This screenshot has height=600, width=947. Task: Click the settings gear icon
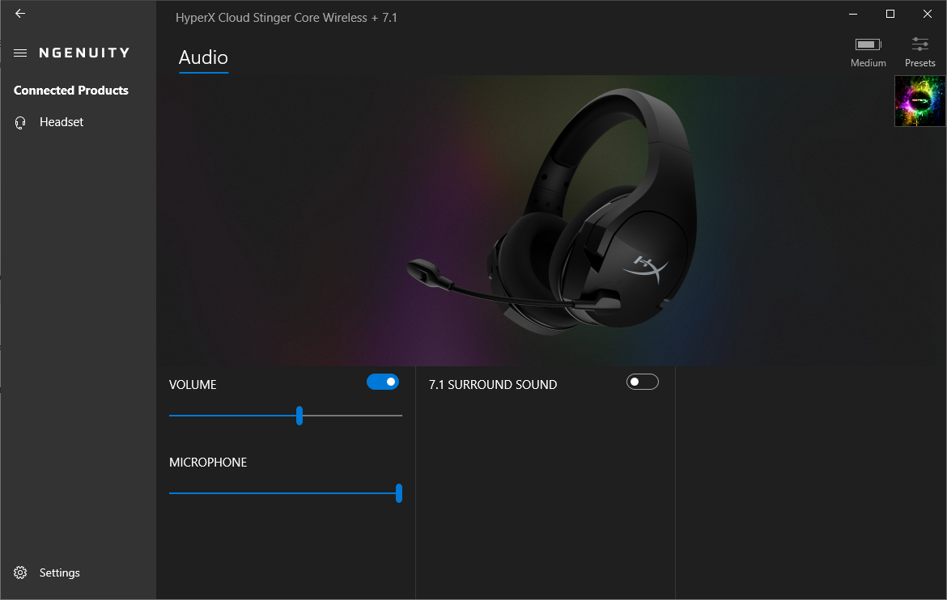pyautogui.click(x=20, y=573)
